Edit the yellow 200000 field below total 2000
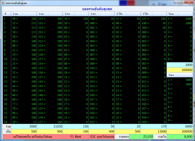This screenshot has width=195, height=141. pyautogui.click(x=180, y=70)
